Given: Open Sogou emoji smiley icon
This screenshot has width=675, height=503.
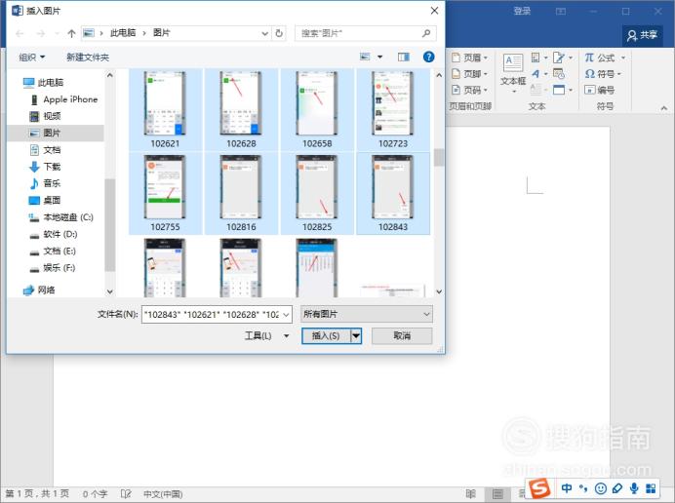Looking at the screenshot, I should click(600, 488).
